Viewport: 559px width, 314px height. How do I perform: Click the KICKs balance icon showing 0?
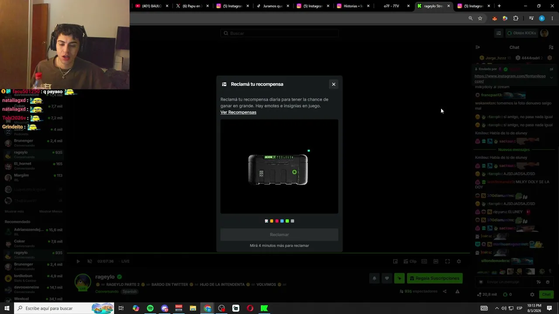[x=505, y=294]
